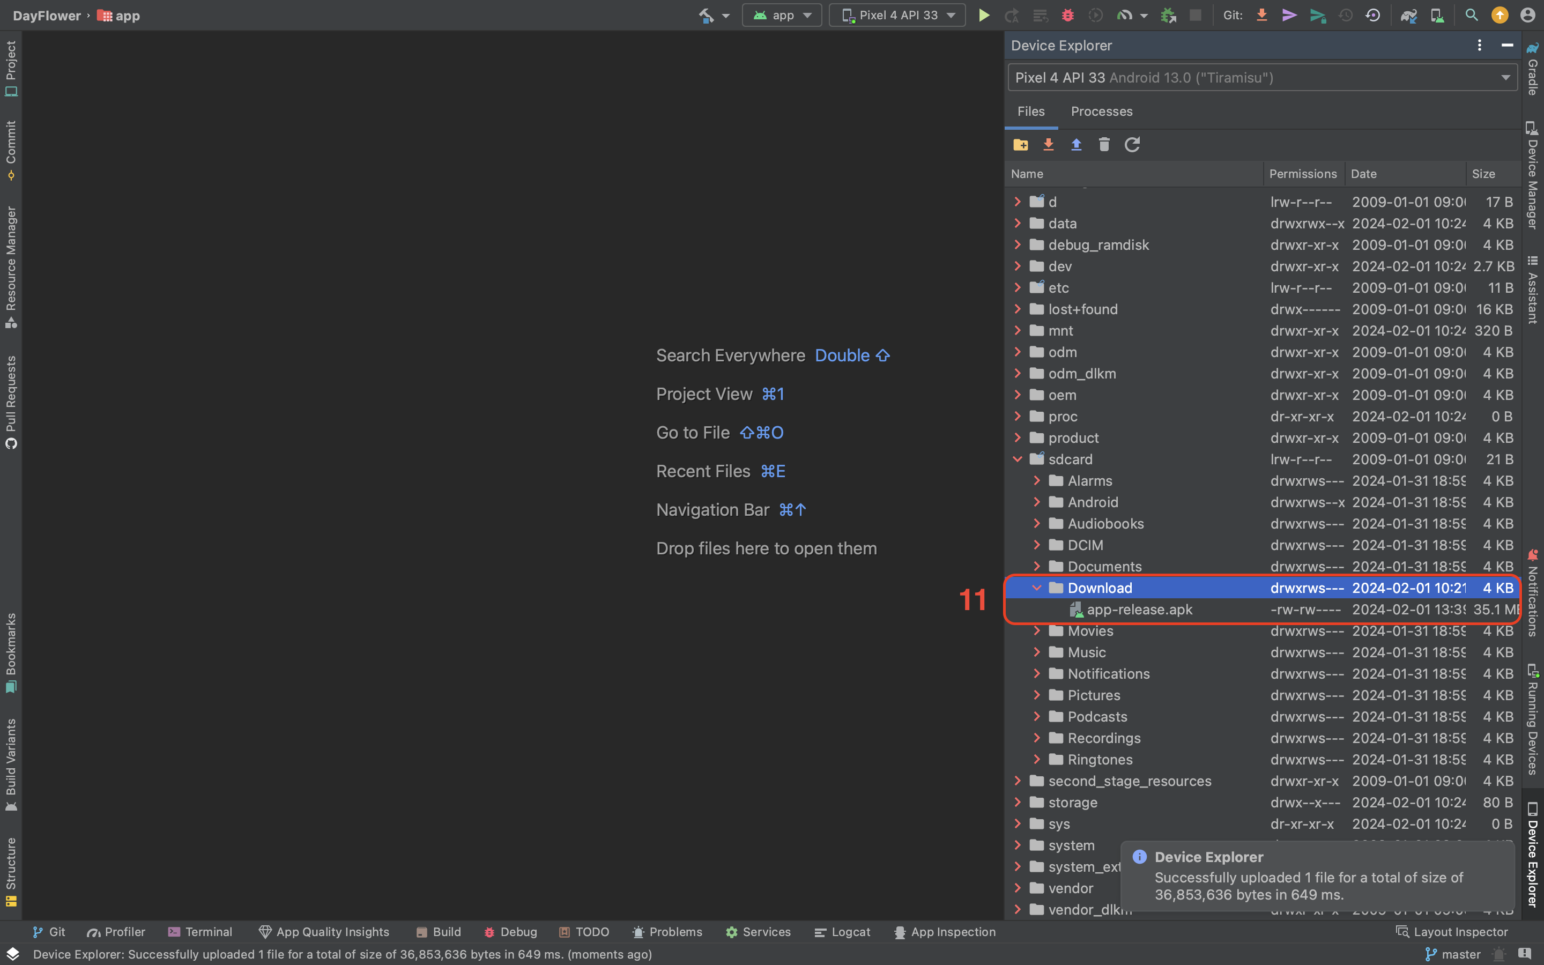Click the Run app play icon

984,16
